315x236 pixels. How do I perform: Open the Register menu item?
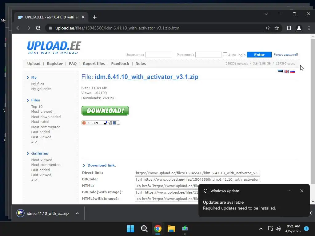coord(55,64)
